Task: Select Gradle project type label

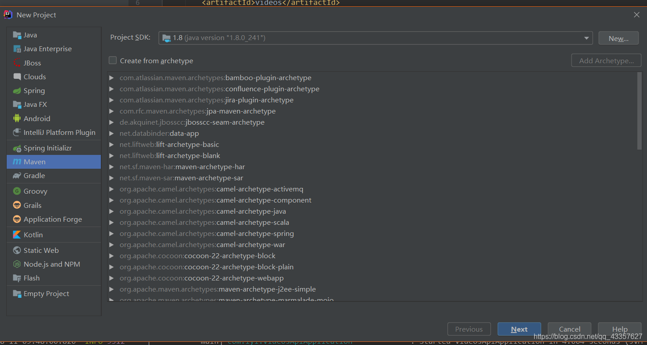Action: pyautogui.click(x=34, y=176)
